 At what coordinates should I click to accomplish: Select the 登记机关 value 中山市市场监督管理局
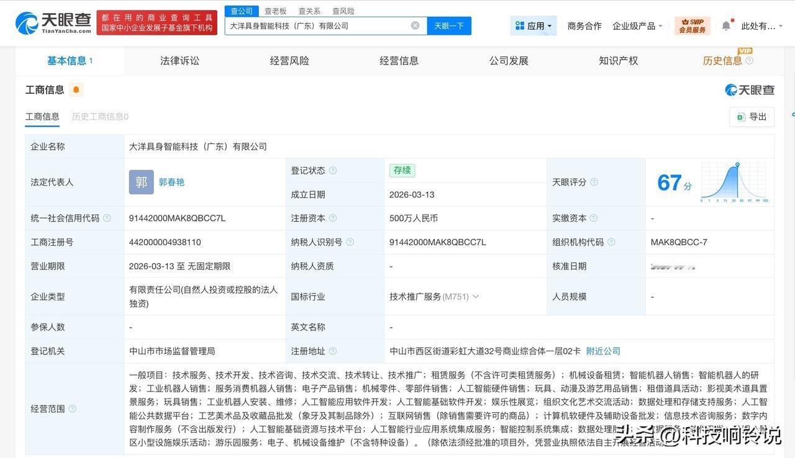point(172,351)
